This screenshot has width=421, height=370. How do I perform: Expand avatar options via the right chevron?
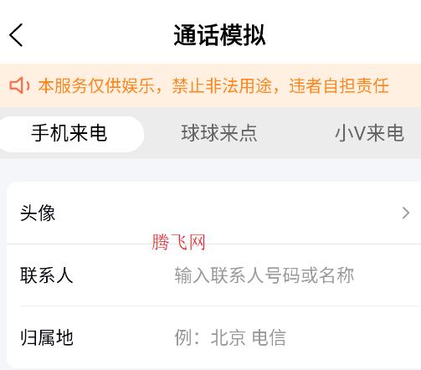click(406, 213)
